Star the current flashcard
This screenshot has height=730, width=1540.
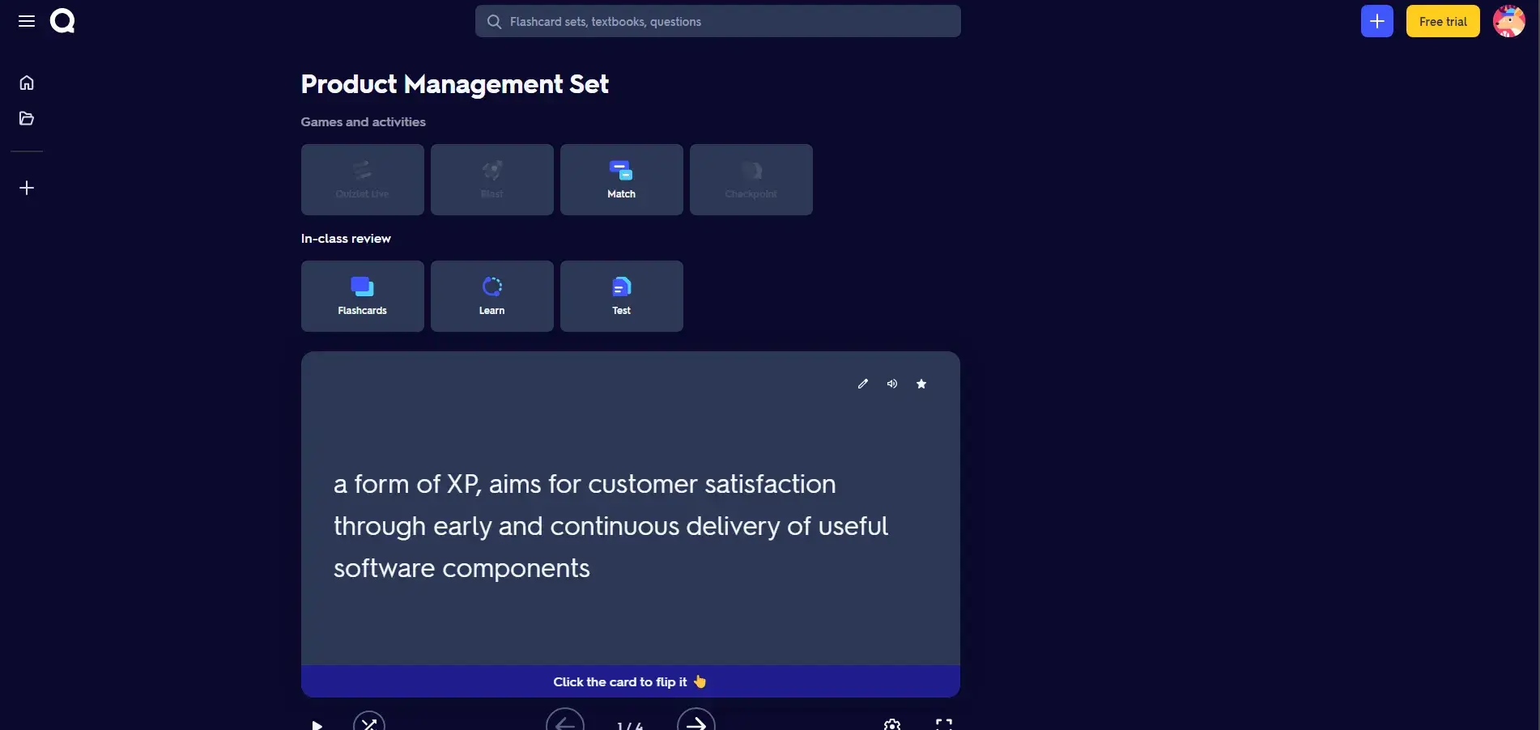click(921, 384)
